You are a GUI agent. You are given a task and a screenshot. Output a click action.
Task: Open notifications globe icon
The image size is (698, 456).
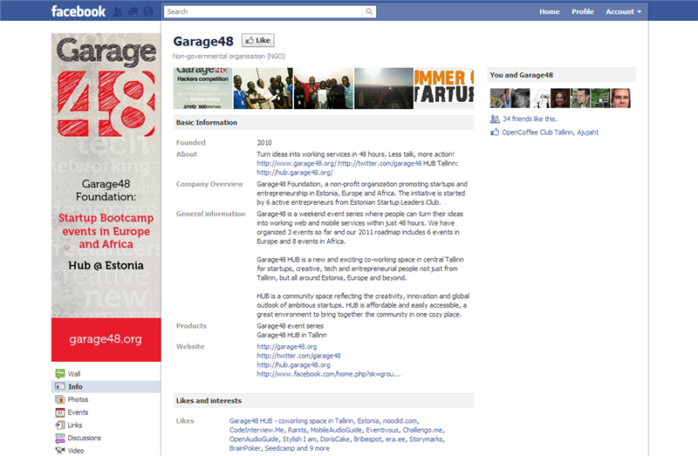148,12
